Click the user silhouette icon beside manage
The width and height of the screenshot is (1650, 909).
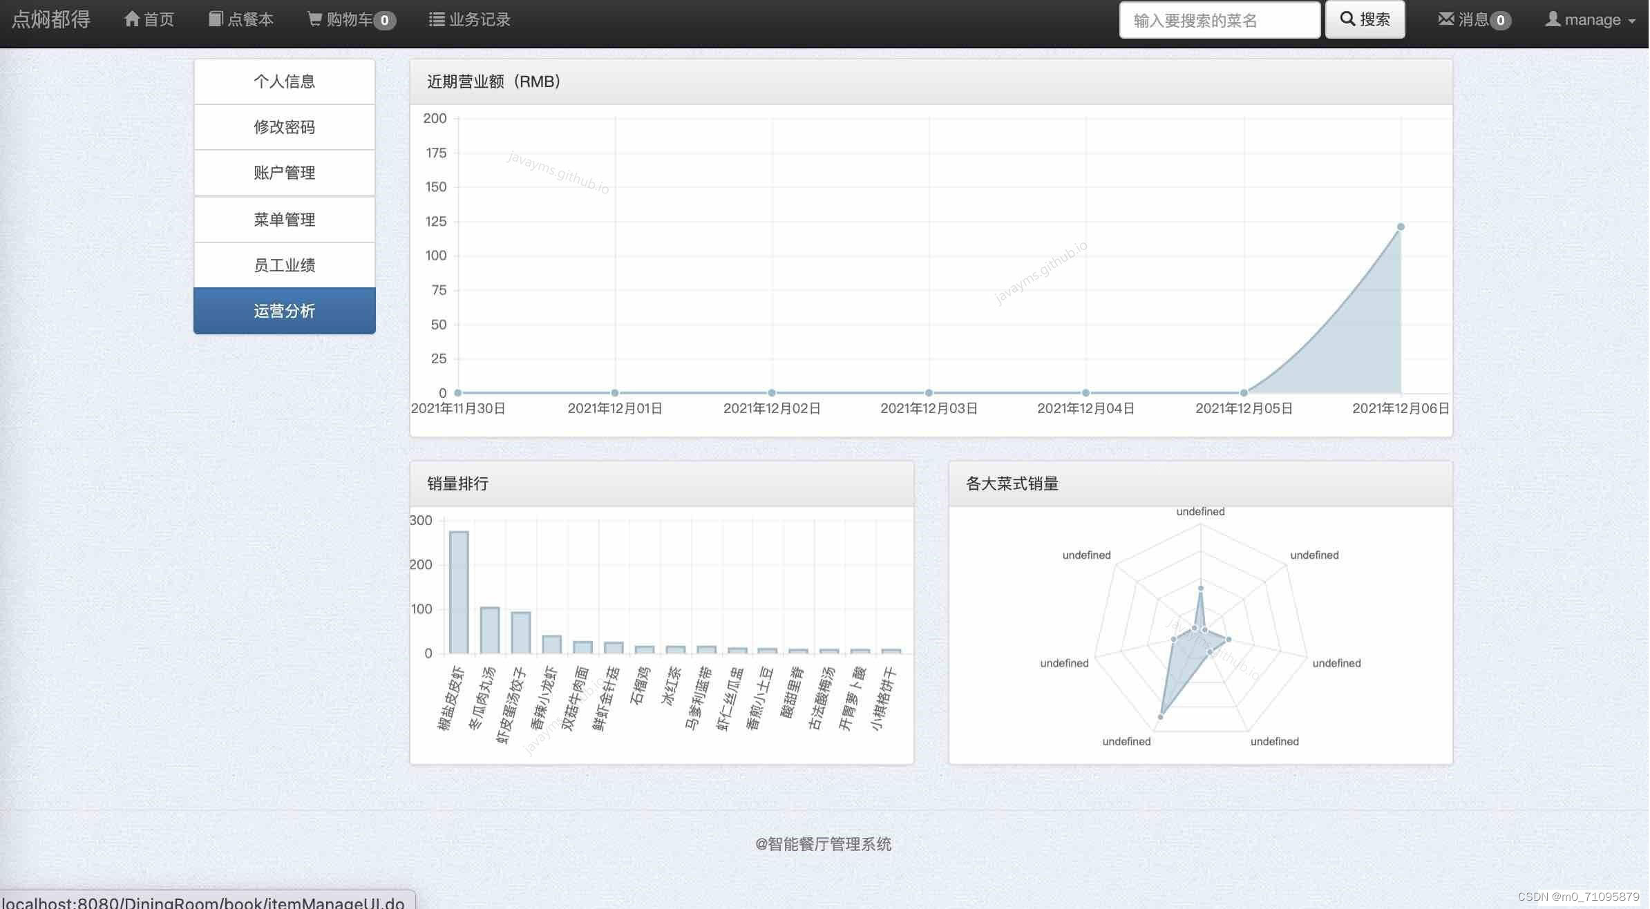1553,19
